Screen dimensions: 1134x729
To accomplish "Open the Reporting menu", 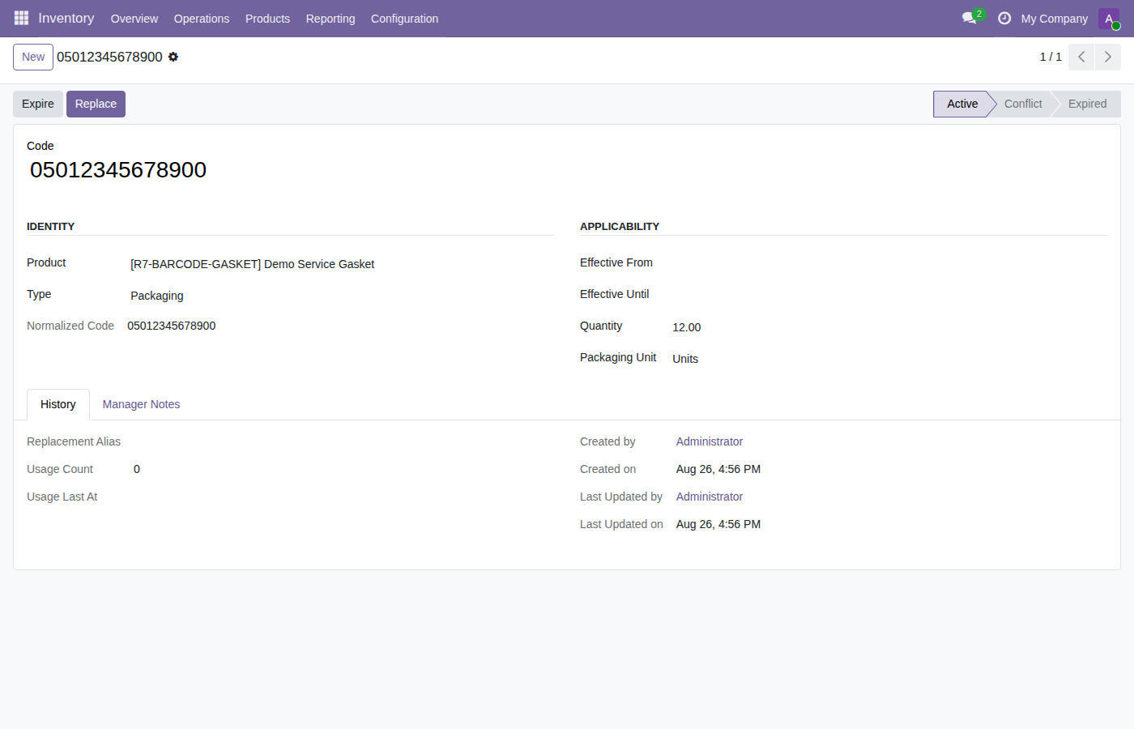I will [x=330, y=19].
